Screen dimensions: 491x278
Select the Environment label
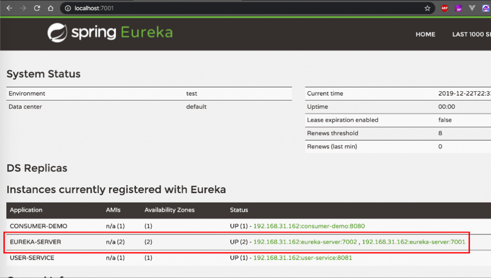(x=27, y=94)
